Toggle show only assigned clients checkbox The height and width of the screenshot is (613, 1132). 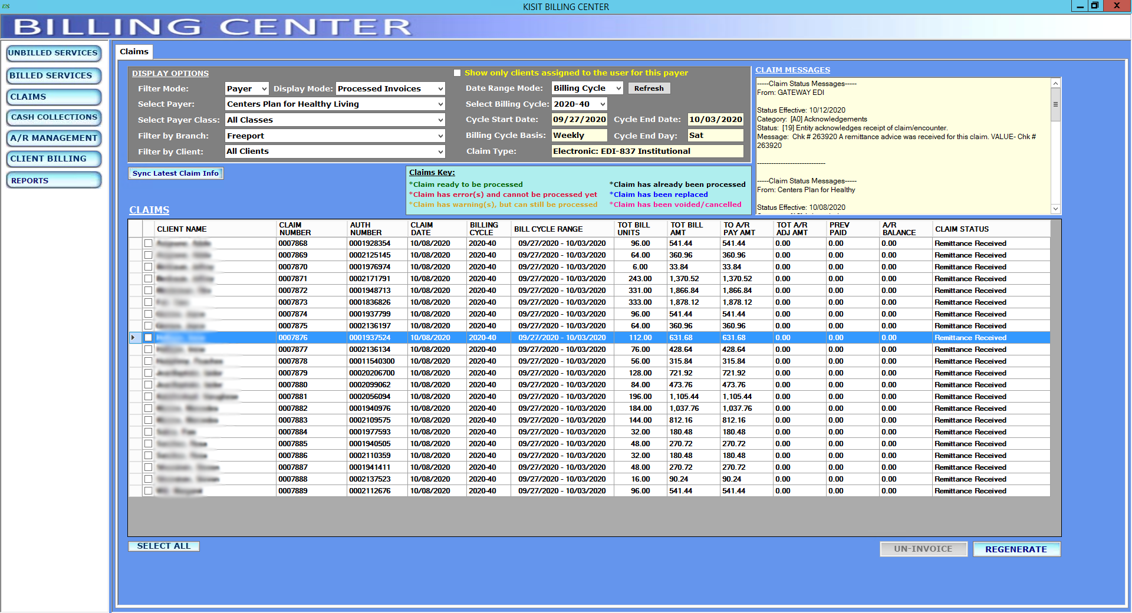pyautogui.click(x=457, y=73)
